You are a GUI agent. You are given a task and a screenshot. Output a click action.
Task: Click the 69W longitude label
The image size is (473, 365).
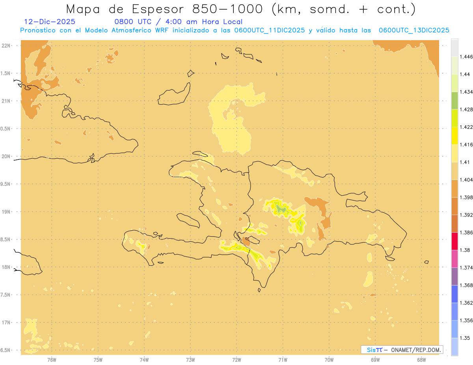[375, 360]
